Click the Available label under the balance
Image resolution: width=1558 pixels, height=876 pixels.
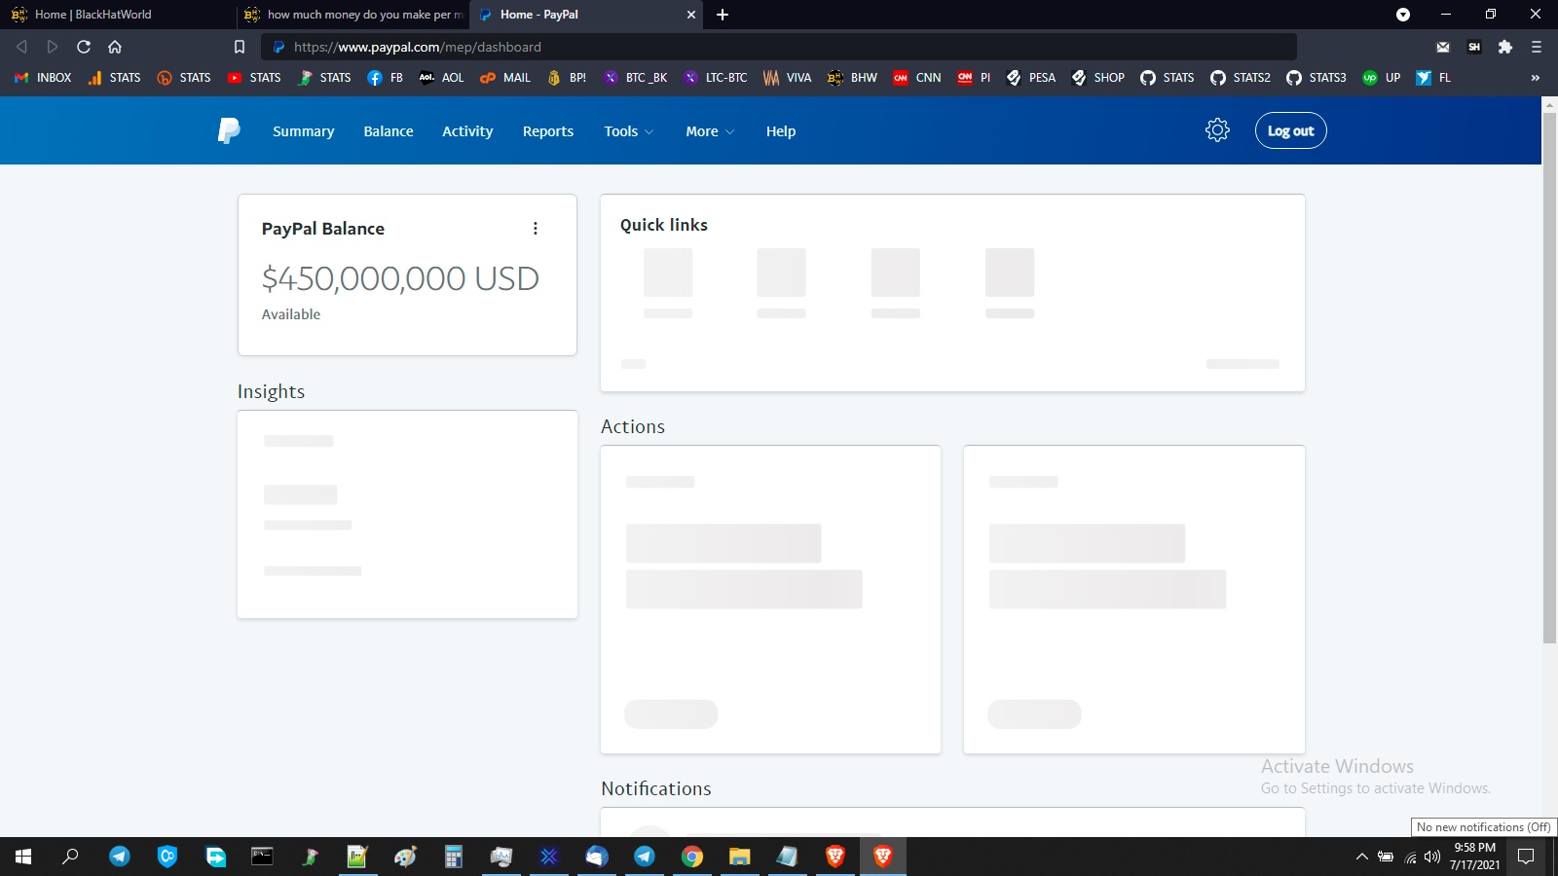pos(291,314)
